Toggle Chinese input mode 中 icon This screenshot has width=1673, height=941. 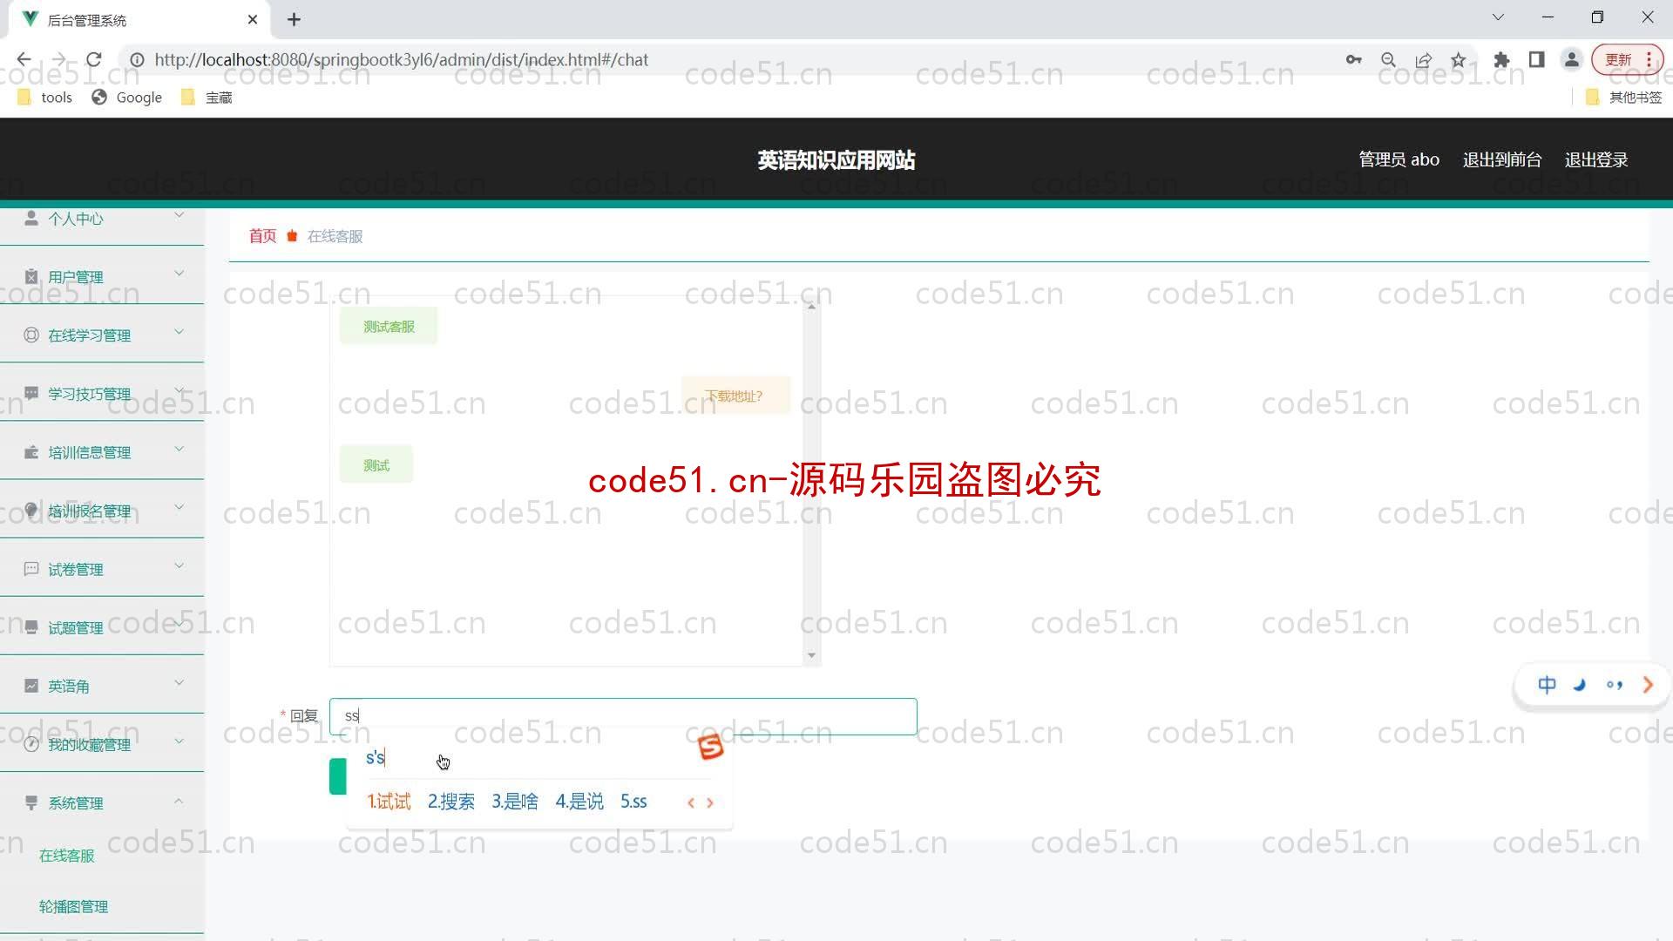[x=1547, y=685]
